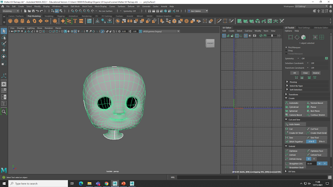Image resolution: width=333 pixels, height=187 pixels.
Task: Click the Windows taskbar search box
Action: [38, 184]
